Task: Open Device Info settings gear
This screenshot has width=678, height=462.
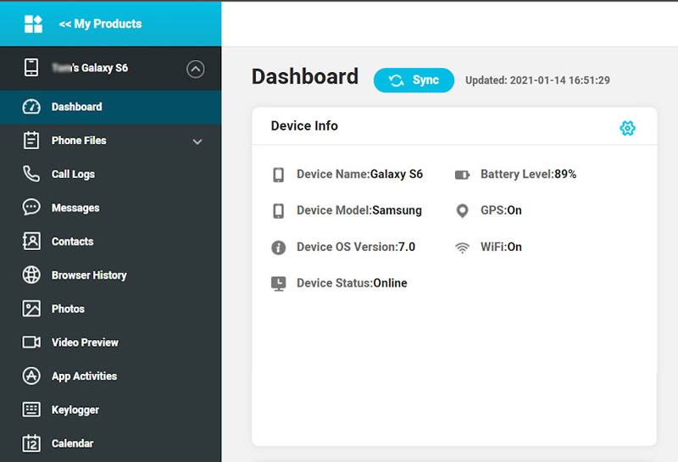Action: click(627, 128)
